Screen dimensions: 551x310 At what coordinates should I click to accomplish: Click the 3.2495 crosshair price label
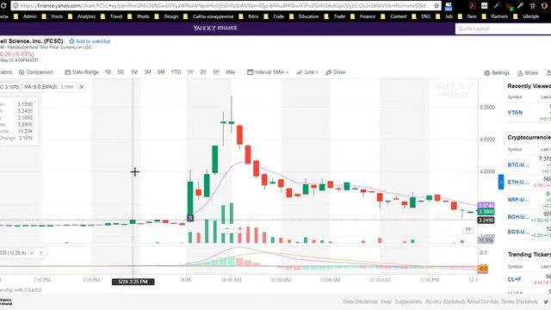tap(486, 220)
